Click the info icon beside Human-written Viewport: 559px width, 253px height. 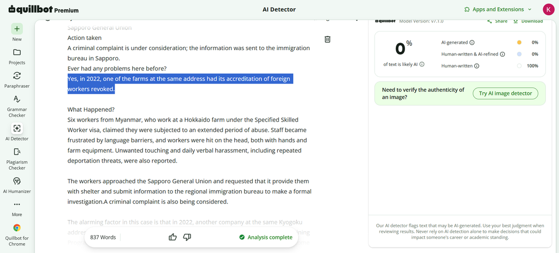coord(477,66)
